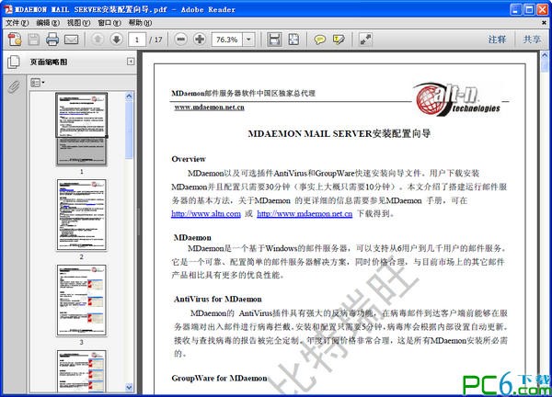Minimize the Adobe Reader window
552x397 pixels.
[516, 9]
